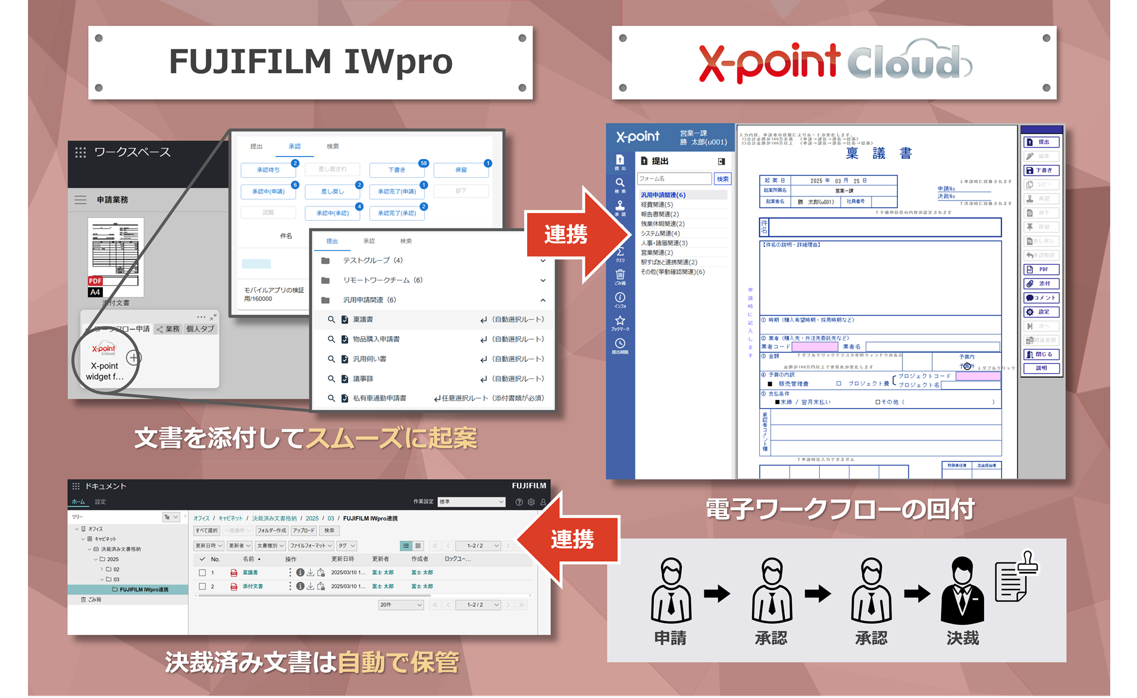
Task: Click the フォーム名 search input field
Action: [674, 179]
